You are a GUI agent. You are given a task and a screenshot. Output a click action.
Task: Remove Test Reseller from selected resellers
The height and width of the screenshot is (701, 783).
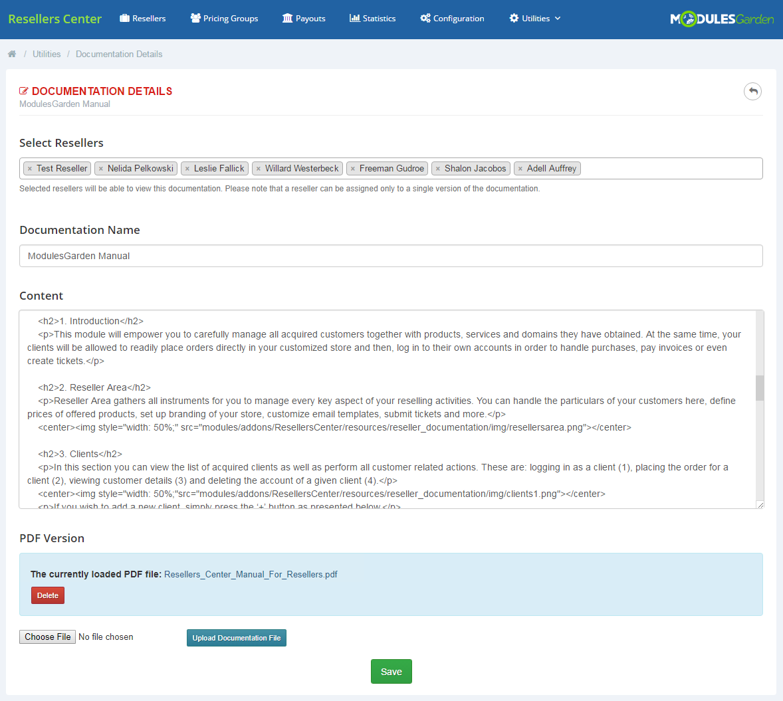pyautogui.click(x=29, y=168)
